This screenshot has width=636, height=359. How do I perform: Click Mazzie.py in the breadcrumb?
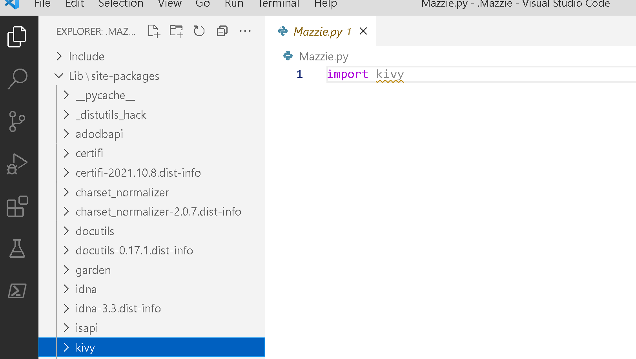pos(324,56)
